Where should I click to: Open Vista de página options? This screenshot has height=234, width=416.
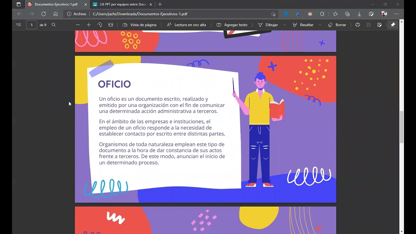(x=139, y=25)
